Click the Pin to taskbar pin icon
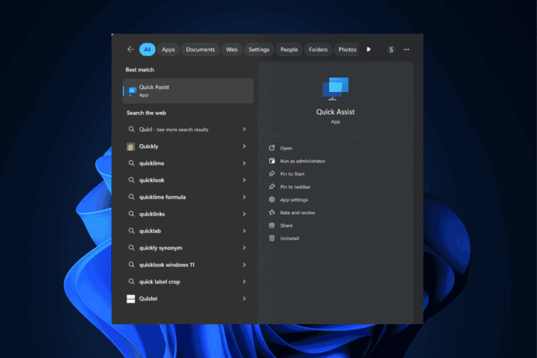This screenshot has height=358, width=537. pyautogui.click(x=272, y=186)
